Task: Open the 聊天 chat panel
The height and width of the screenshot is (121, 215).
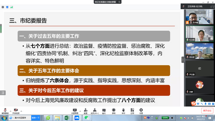Action: pos(104,111)
